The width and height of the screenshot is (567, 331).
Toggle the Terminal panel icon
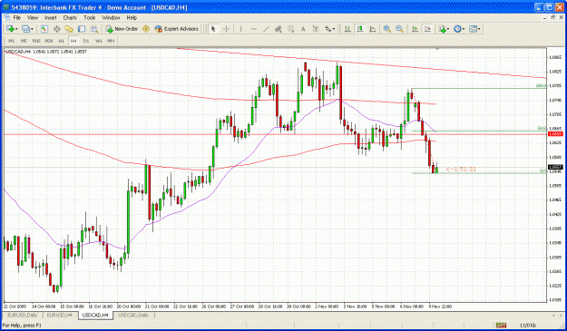tap(82, 29)
